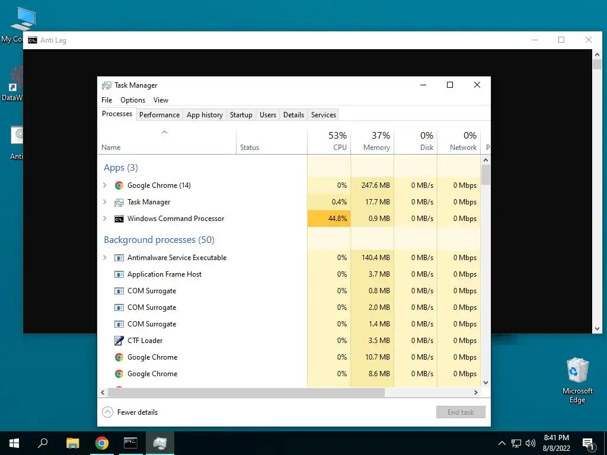
Task: Switch to the Users tab
Action: [x=268, y=115]
